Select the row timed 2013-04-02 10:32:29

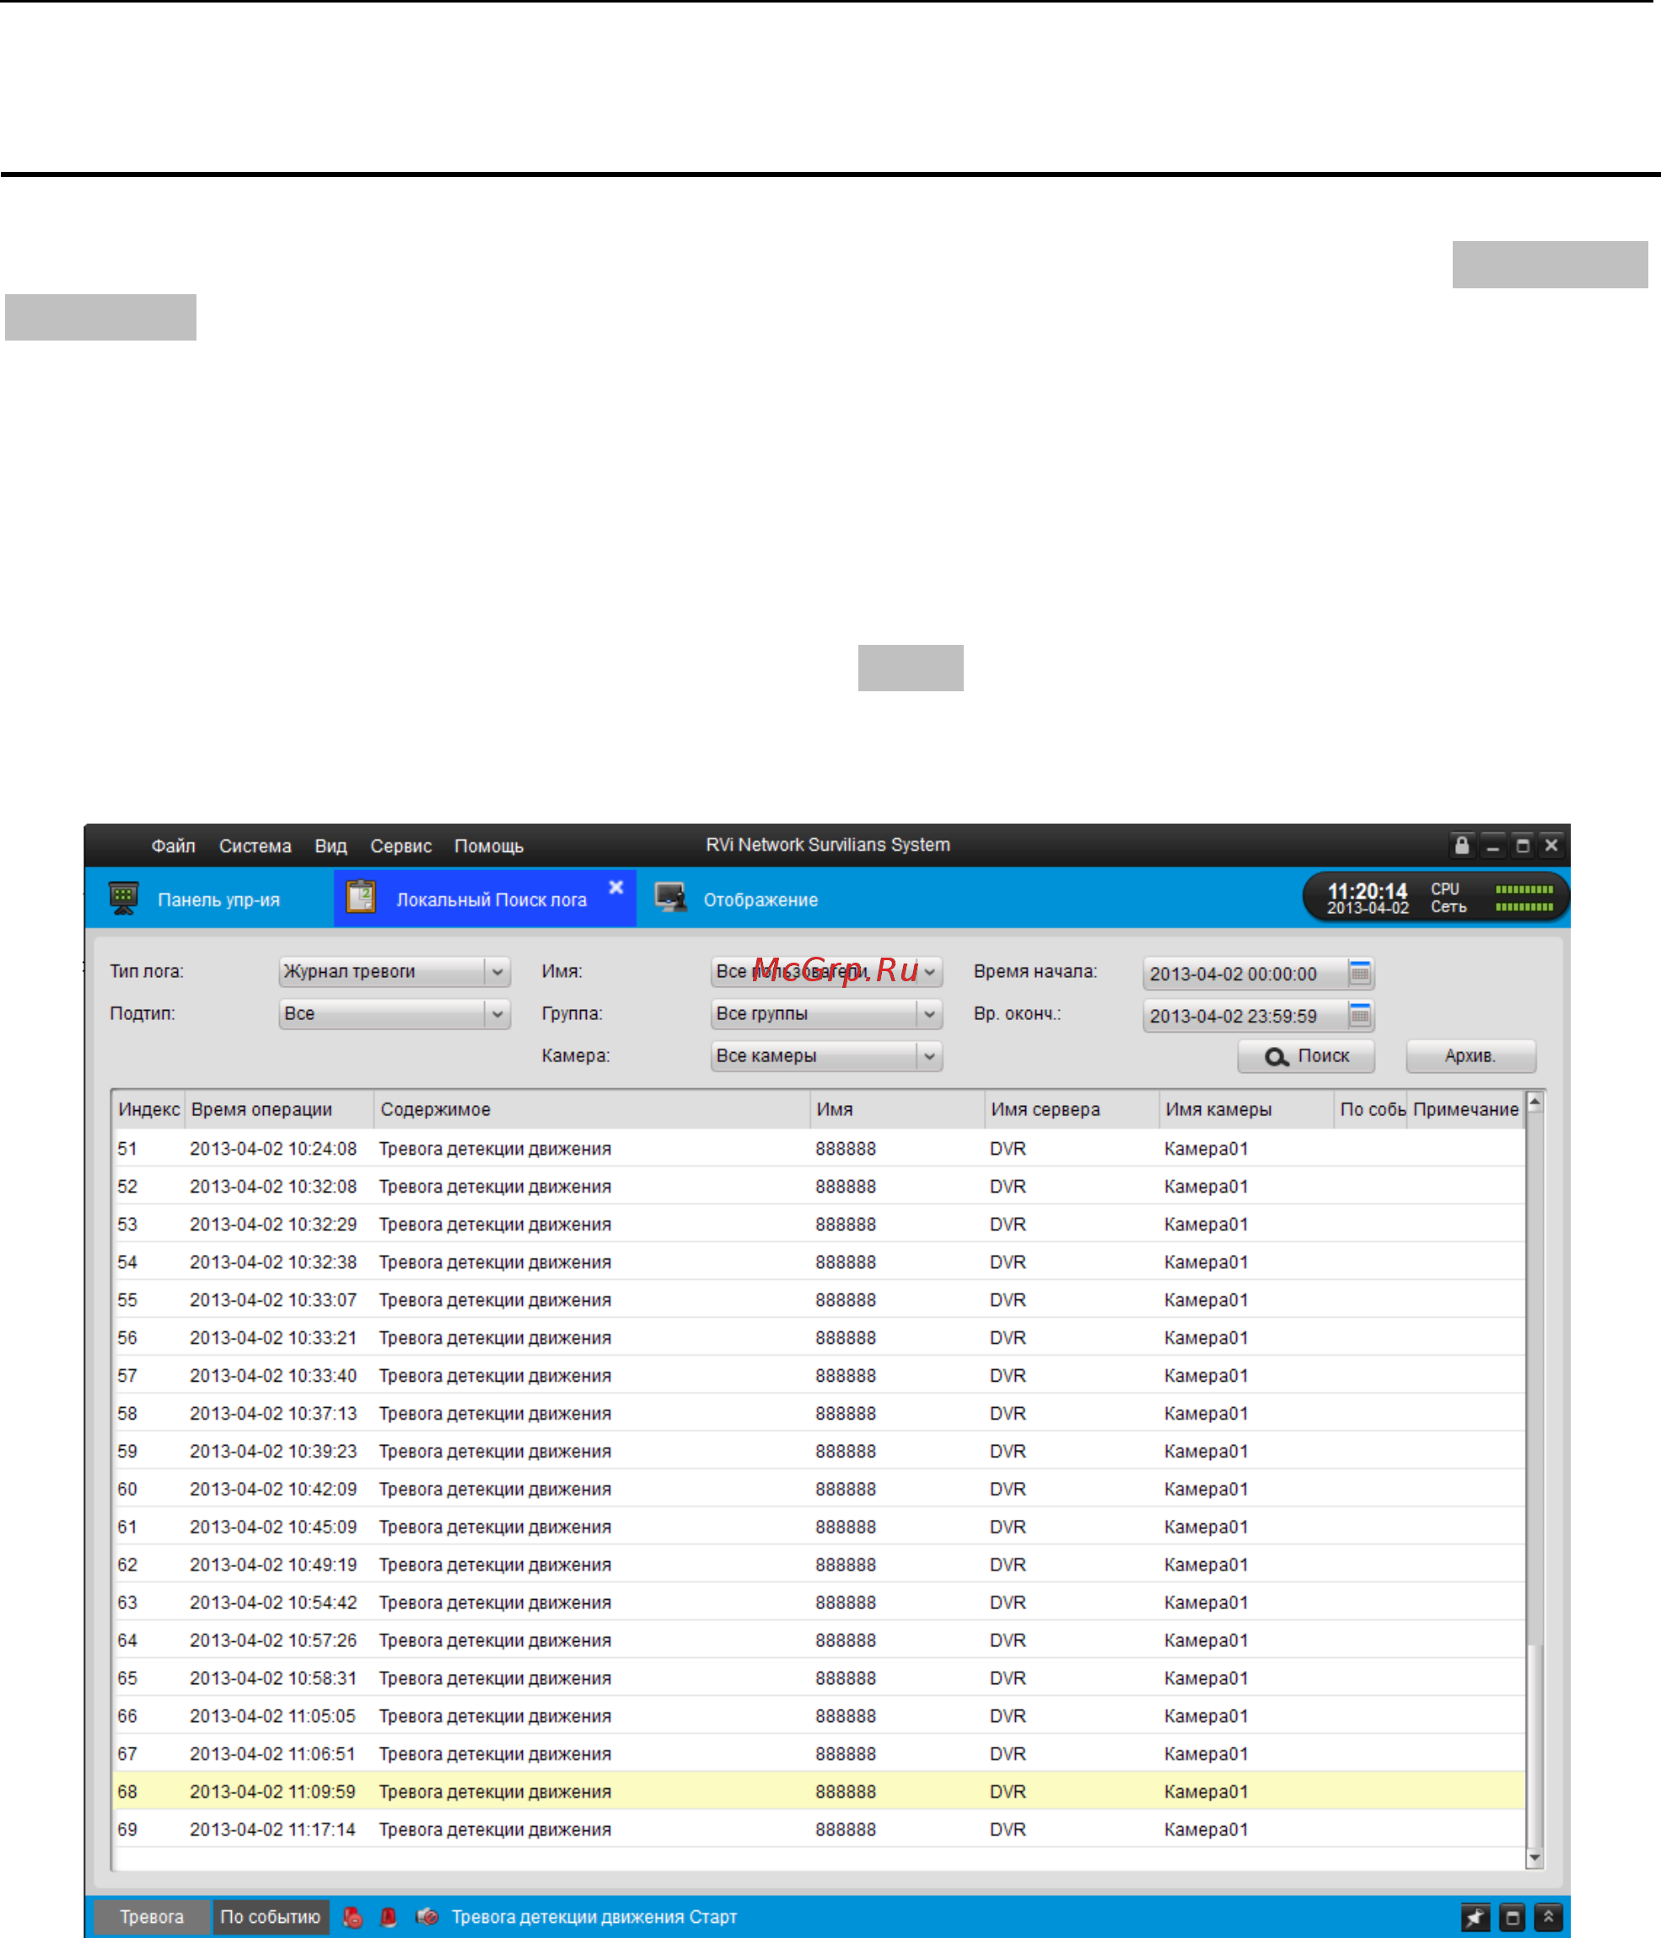click(x=819, y=1224)
